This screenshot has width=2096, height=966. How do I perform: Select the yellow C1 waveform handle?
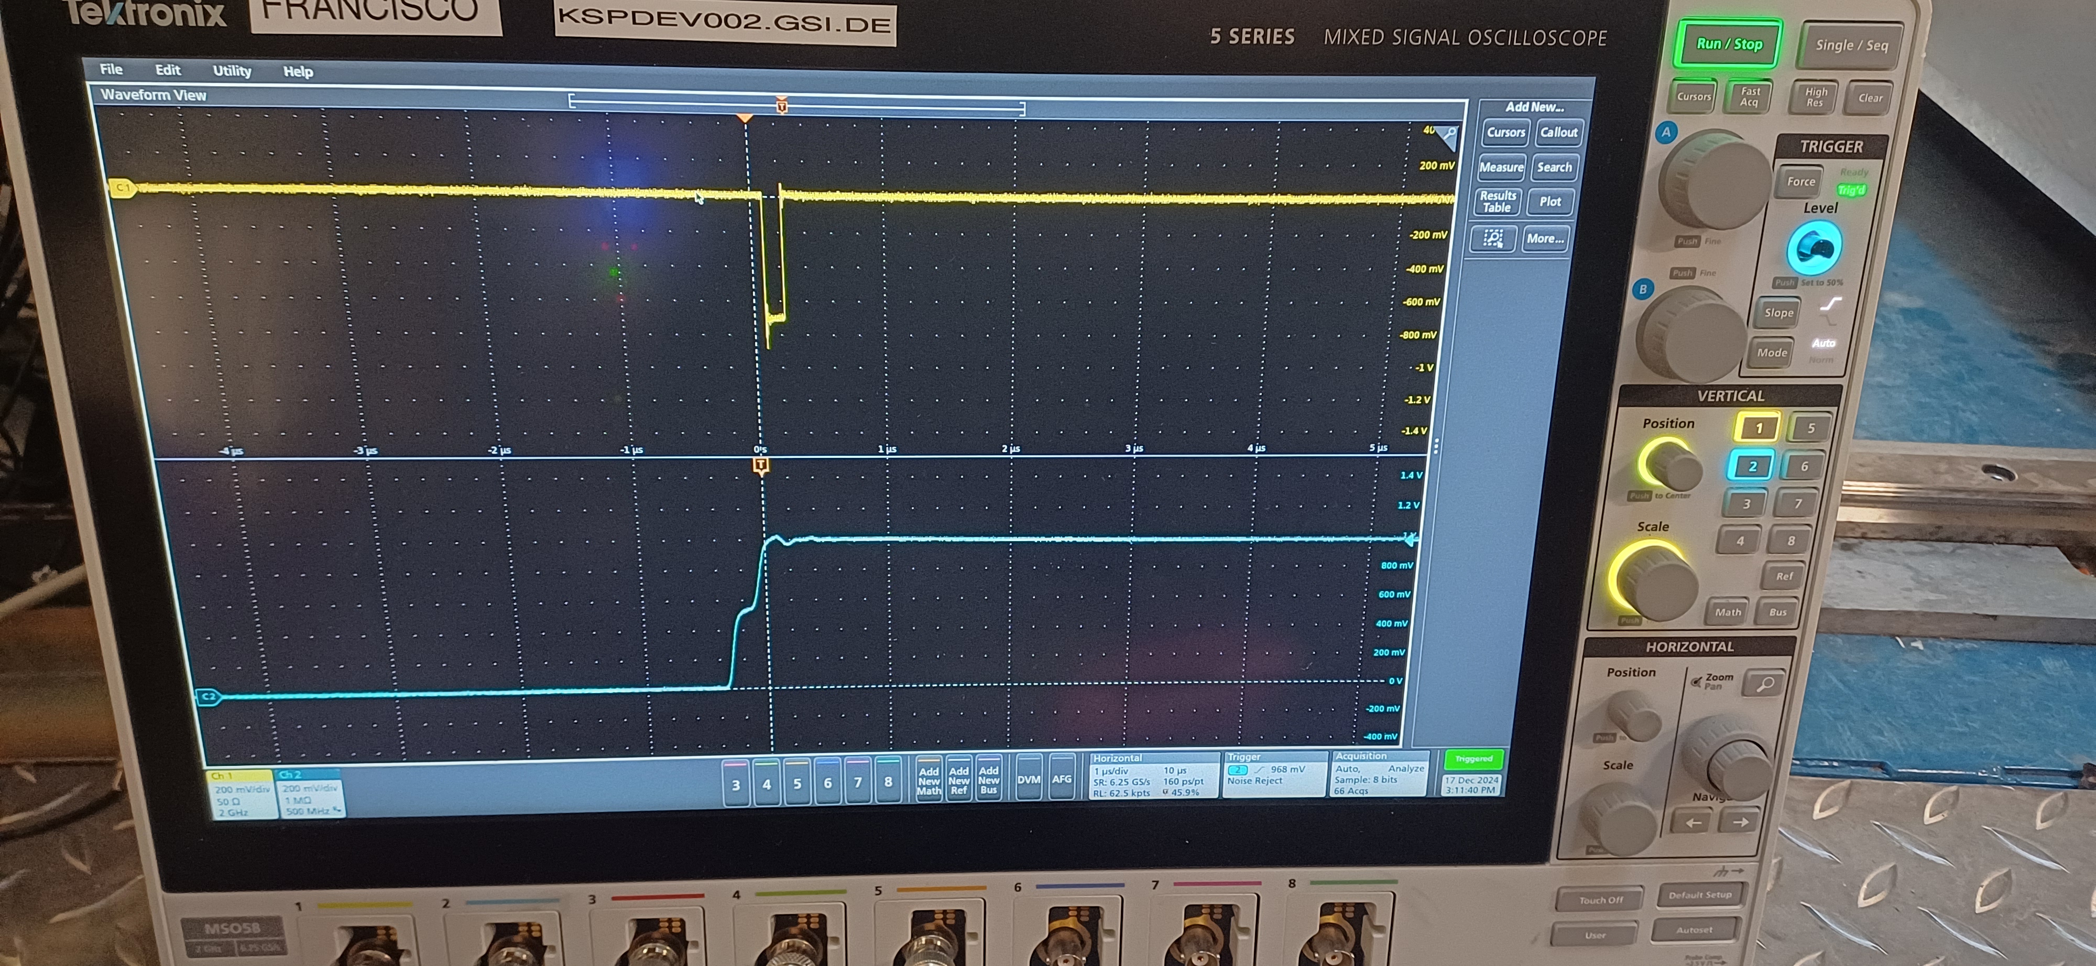[122, 188]
